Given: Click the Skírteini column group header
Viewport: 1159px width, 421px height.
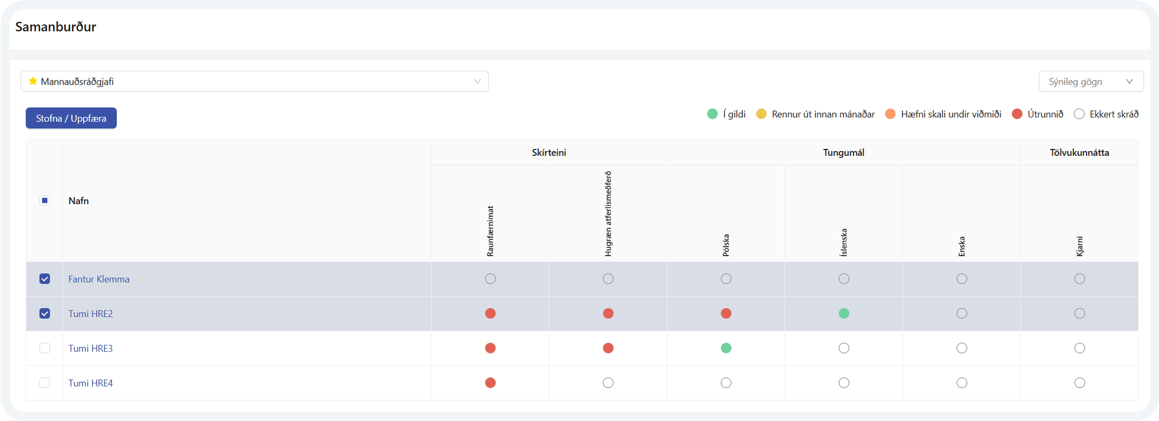Looking at the screenshot, I should pos(549,152).
